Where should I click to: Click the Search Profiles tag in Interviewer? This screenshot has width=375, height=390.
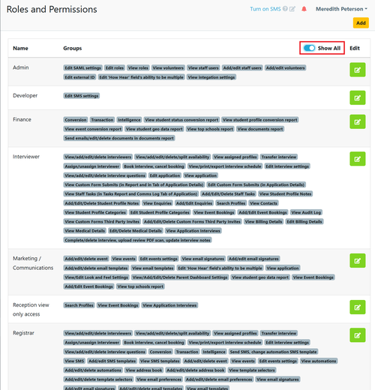tap(231, 203)
